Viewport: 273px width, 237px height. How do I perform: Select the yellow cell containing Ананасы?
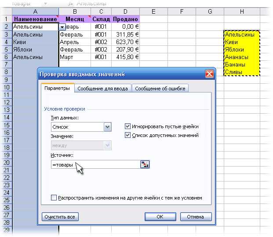[x=242, y=57]
